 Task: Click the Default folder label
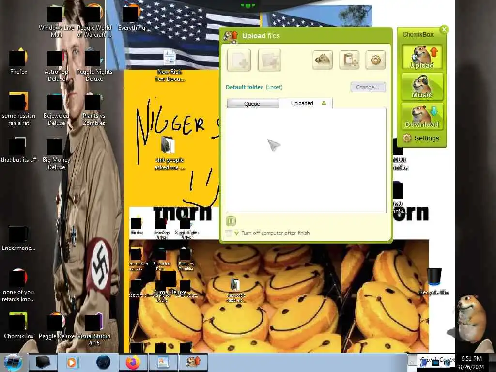(x=244, y=87)
